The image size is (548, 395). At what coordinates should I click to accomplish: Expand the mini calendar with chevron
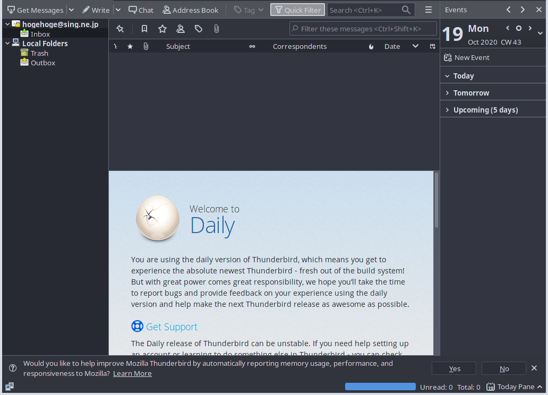(x=541, y=33)
